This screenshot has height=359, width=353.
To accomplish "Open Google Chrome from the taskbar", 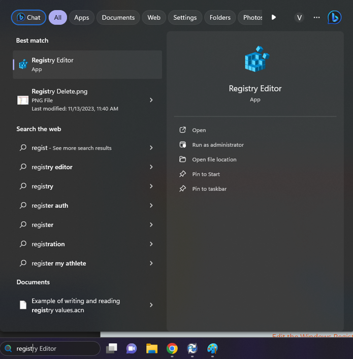I will tap(172, 348).
